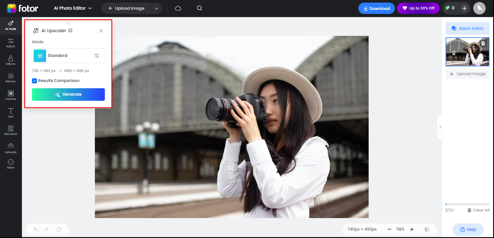
Task: Select the photographer image thumbnail
Action: [x=468, y=52]
